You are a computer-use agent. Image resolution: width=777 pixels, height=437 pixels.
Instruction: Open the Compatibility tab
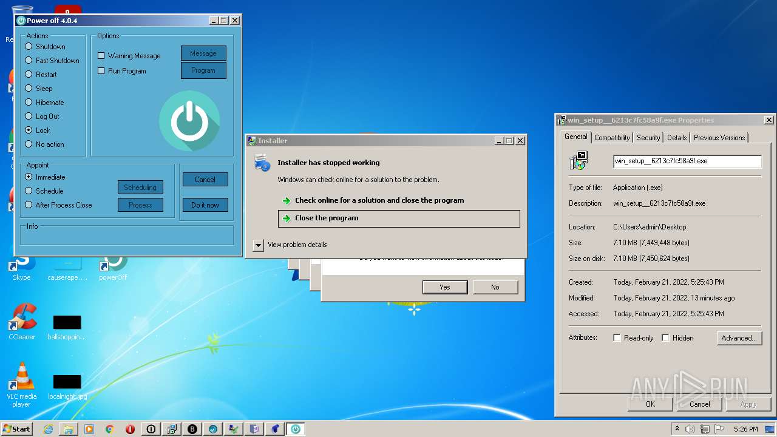(612, 138)
